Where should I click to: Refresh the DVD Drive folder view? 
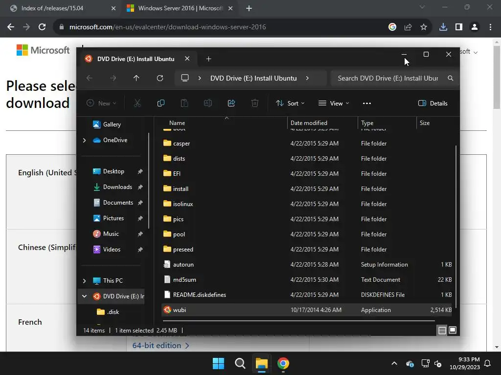[160, 78]
